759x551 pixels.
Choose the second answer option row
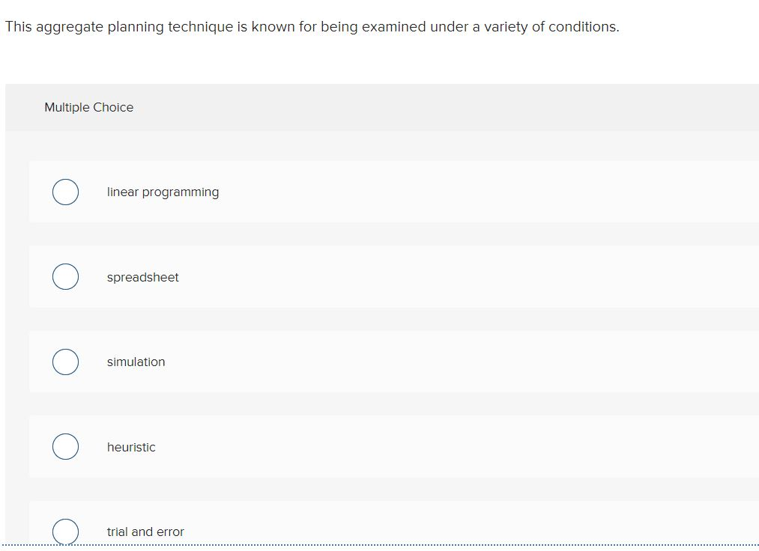375,276
